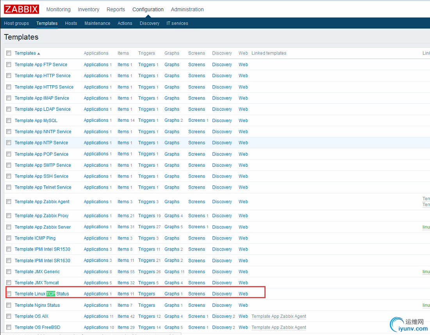Viewport: 430px width, 335px height.
Task: View Graphs of Template Nginx Status
Action: pyautogui.click(x=172, y=305)
